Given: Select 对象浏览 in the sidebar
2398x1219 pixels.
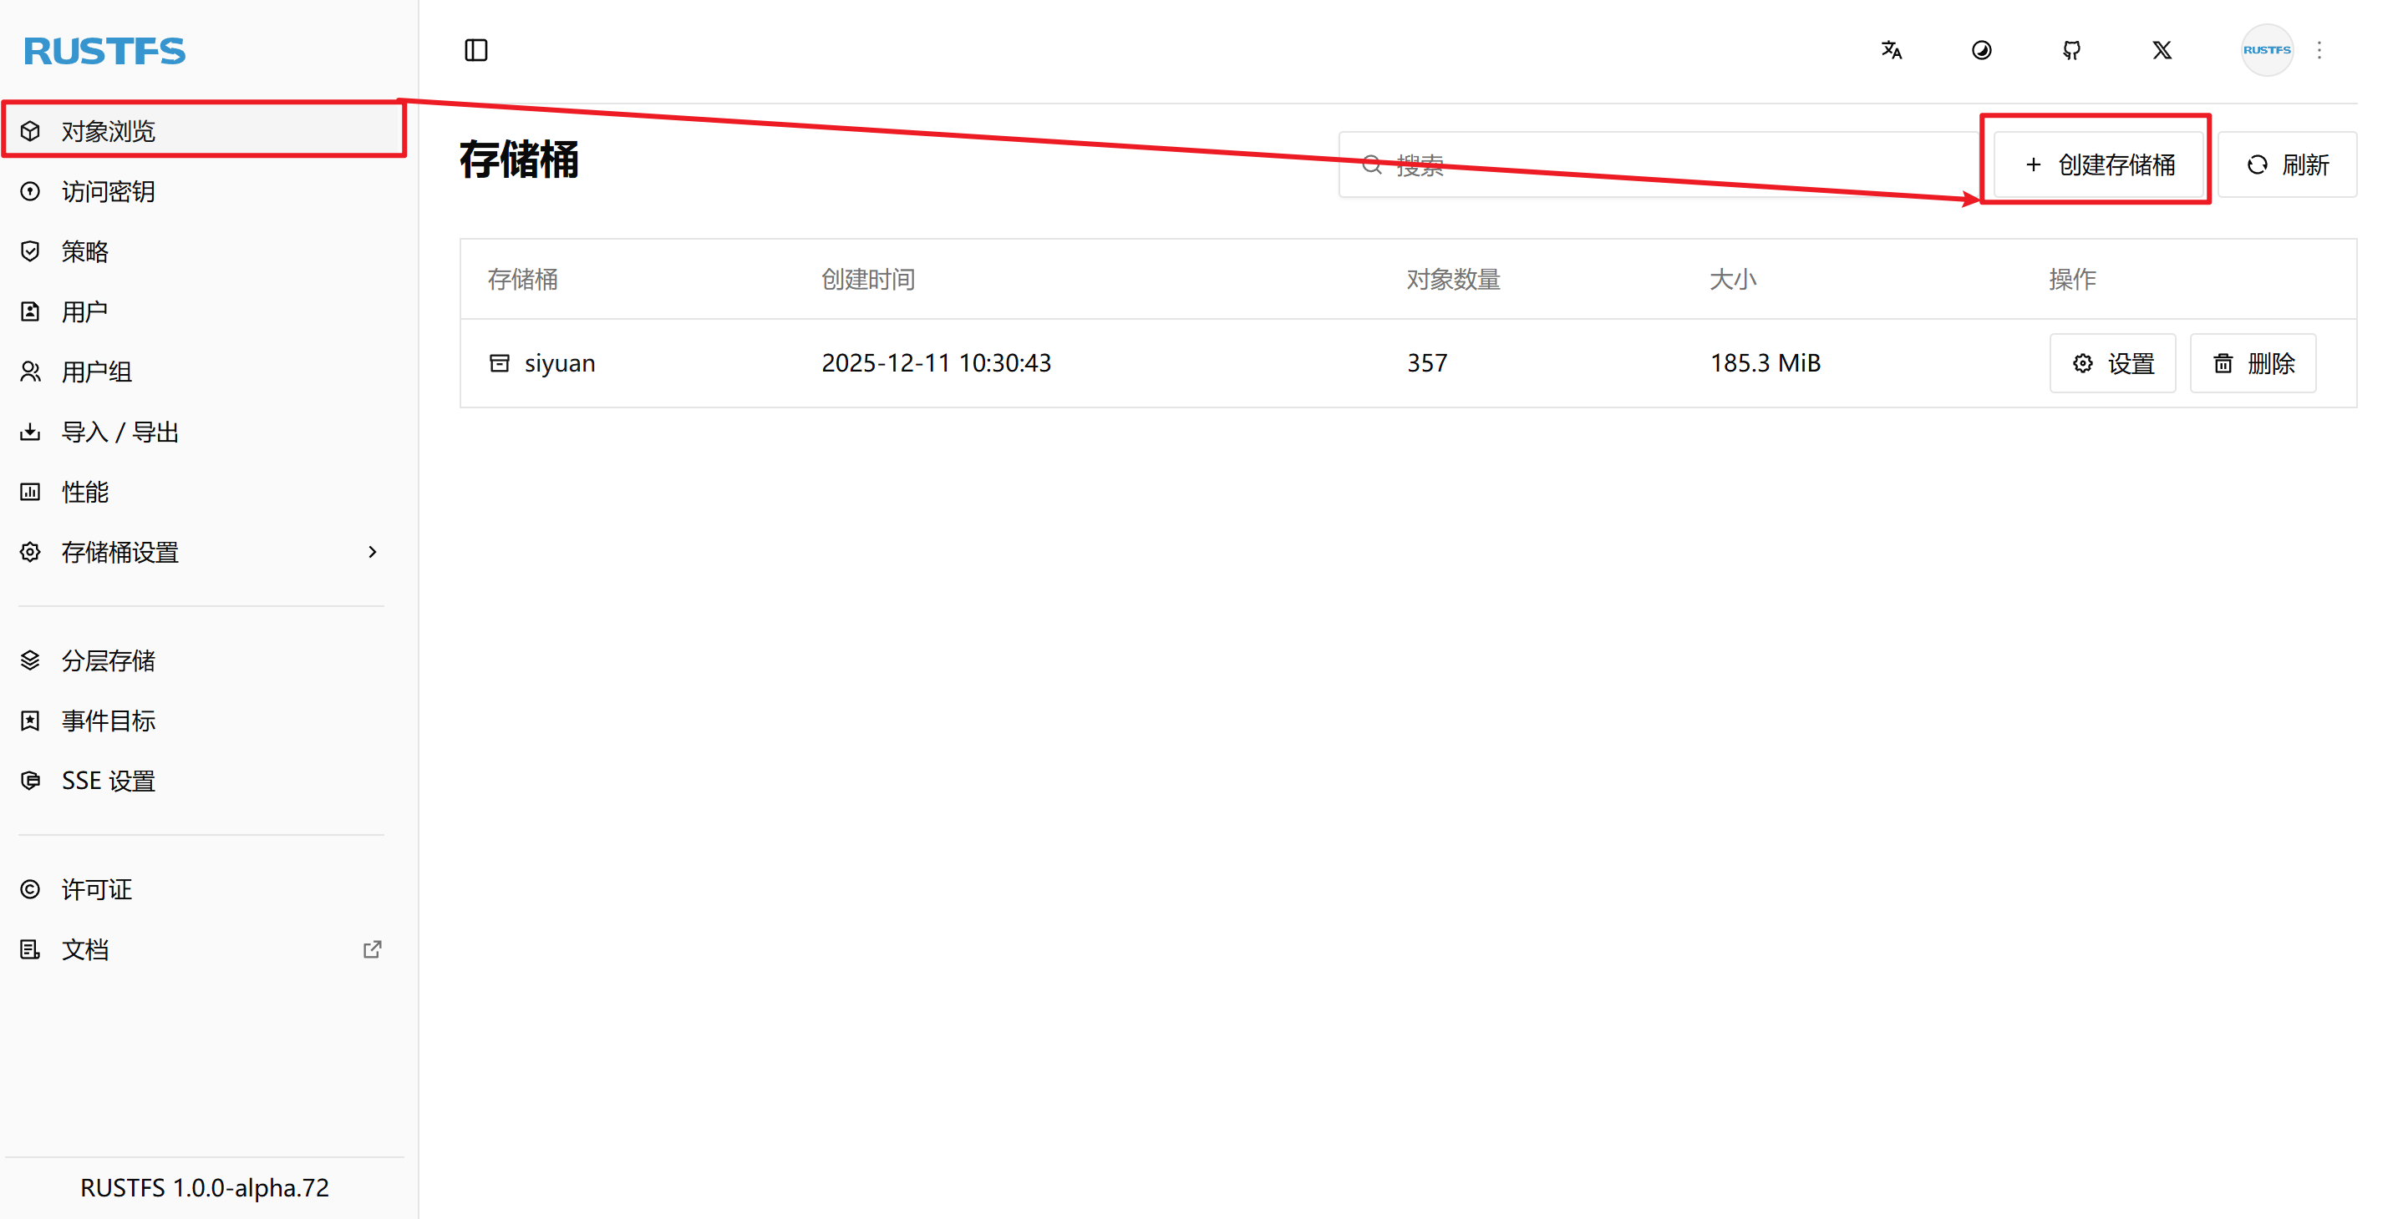Looking at the screenshot, I should tap(109, 131).
